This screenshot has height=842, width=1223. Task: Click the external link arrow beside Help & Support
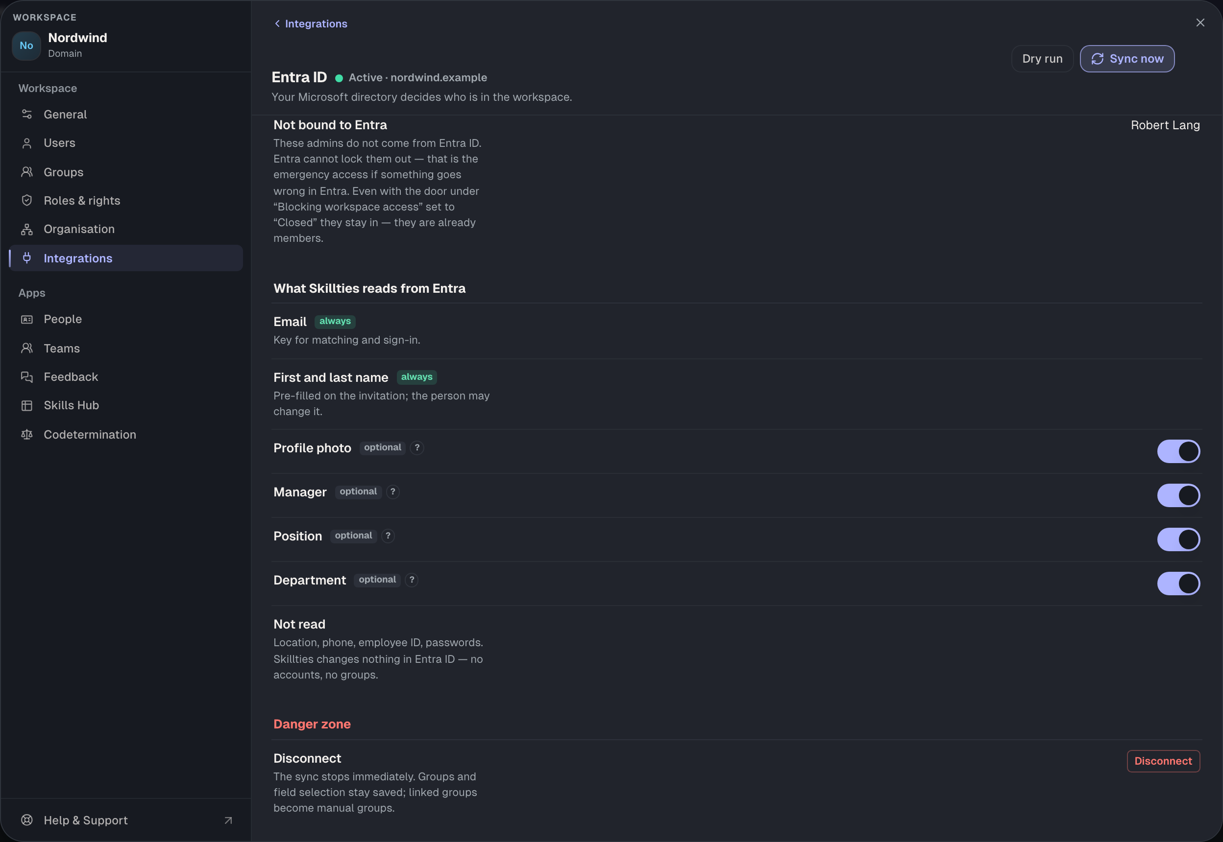tap(228, 820)
